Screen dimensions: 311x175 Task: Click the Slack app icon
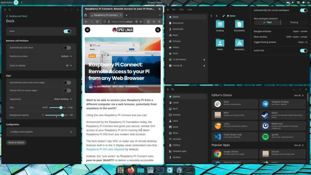217,104
